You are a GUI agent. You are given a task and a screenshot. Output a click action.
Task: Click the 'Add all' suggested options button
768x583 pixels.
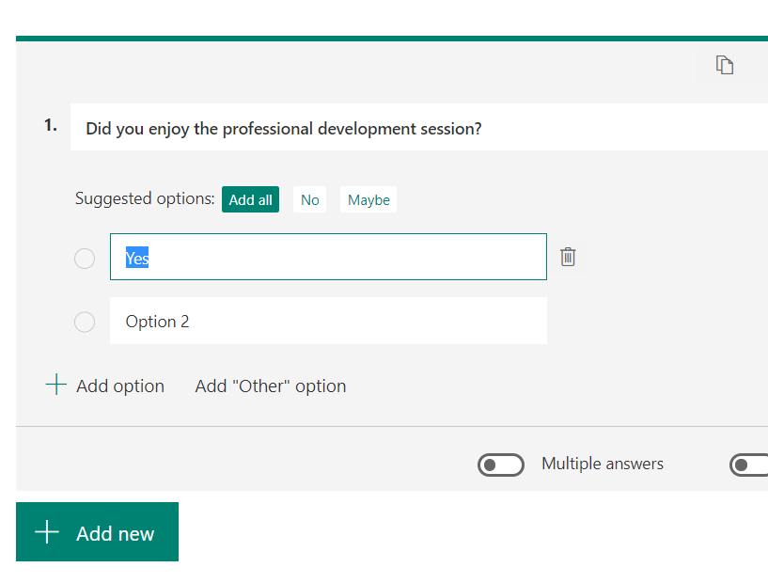(250, 199)
